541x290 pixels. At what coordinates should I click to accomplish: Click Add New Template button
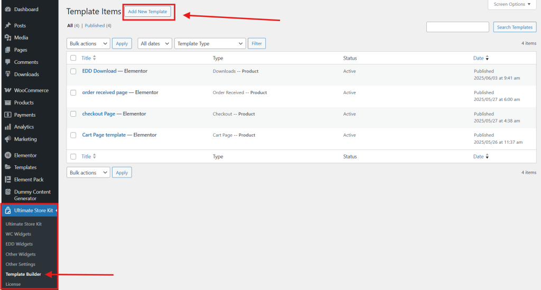148,12
